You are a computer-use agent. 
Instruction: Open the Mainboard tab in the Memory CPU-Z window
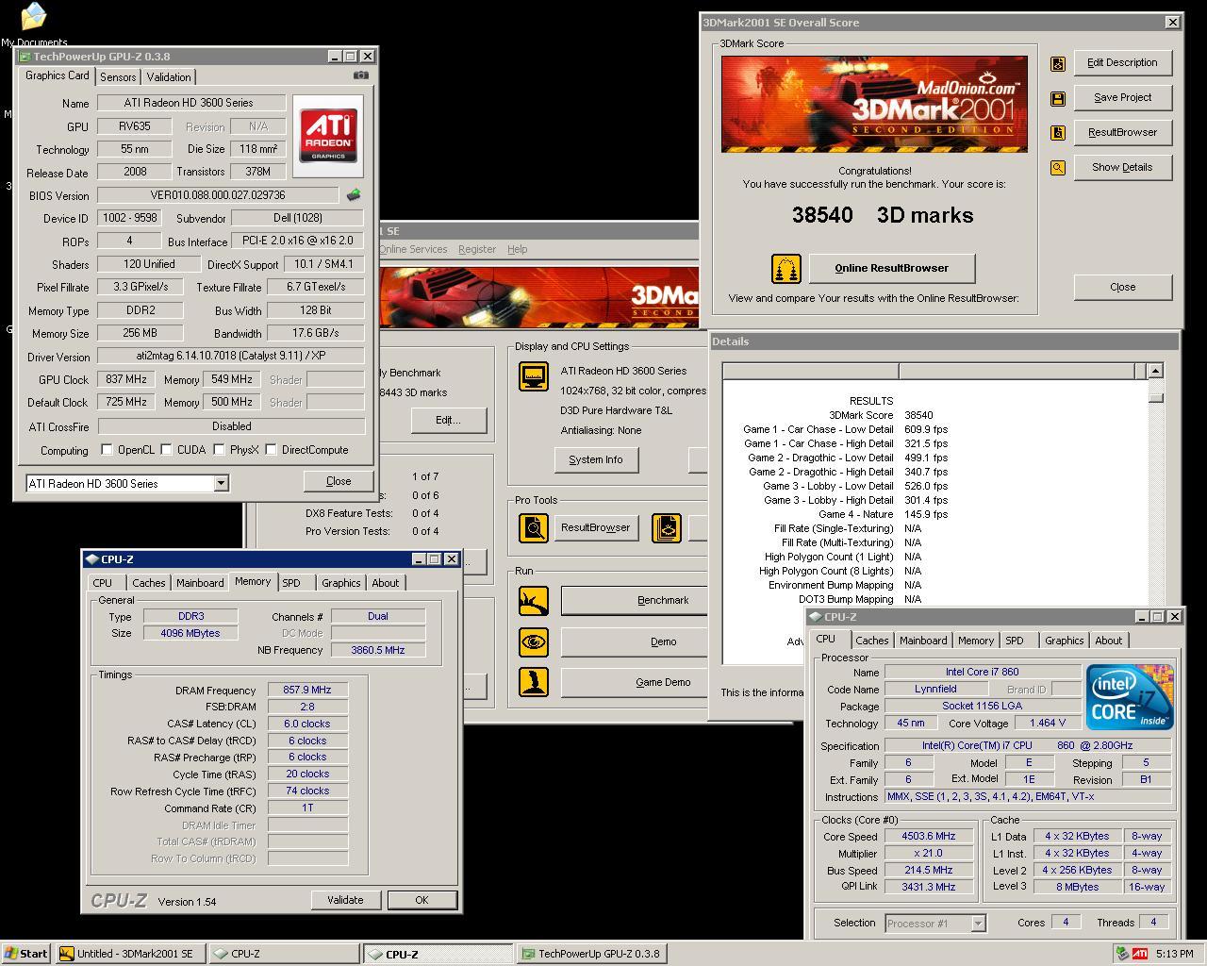[x=200, y=583]
